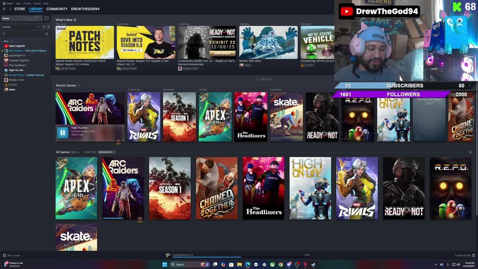Open What's New settings gear
The image size is (478, 269).
click(x=75, y=20)
